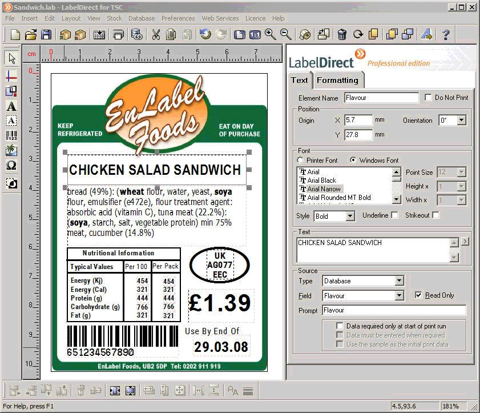
Task: Toggle the Underline checkbox
Action: tap(395, 215)
